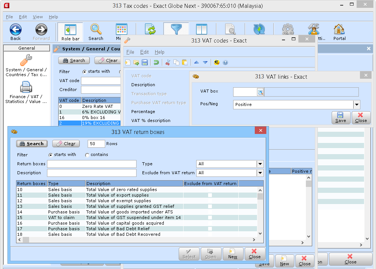
Task: Expand Exclude from VAT return dropdown
Action: coord(260,173)
